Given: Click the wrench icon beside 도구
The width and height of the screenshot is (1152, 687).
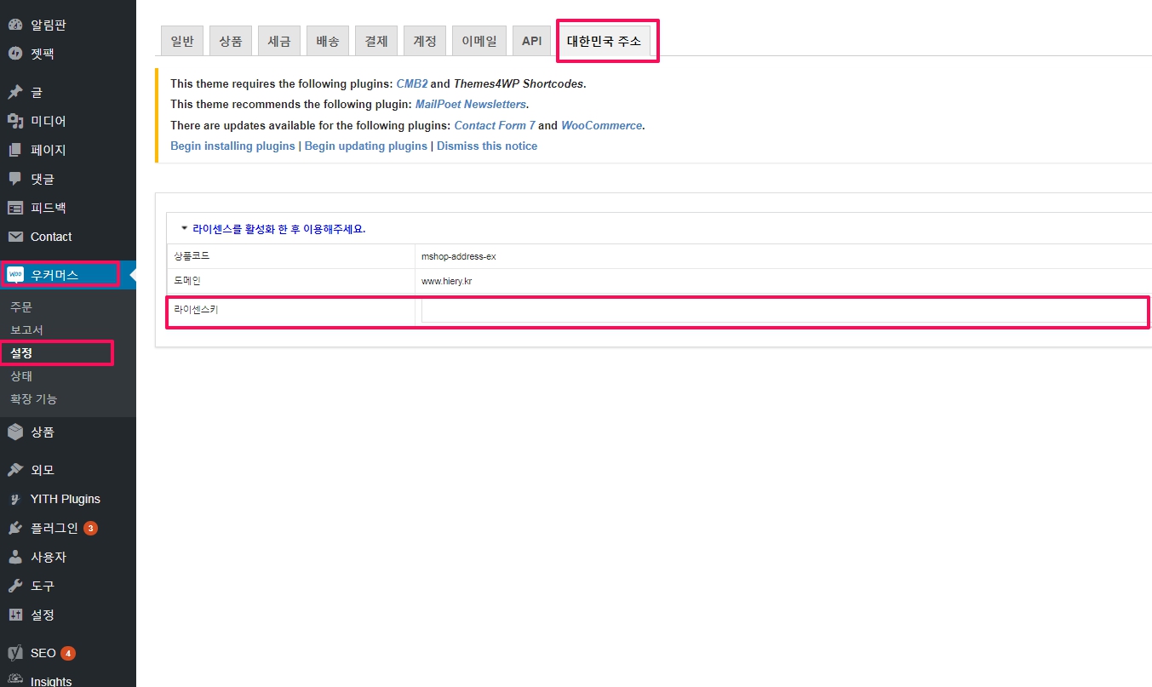Looking at the screenshot, I should [15, 586].
